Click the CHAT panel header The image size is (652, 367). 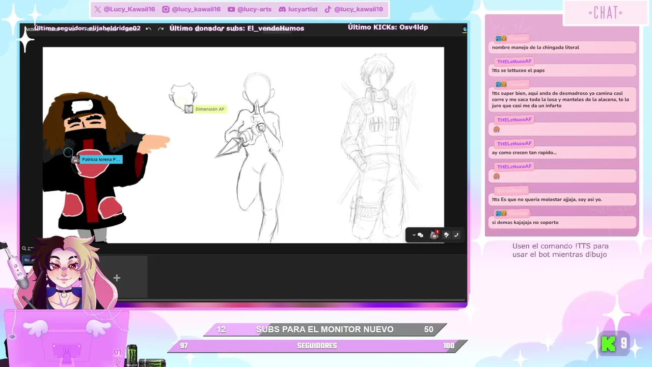tap(605, 13)
